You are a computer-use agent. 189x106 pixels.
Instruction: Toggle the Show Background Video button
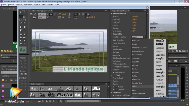tap(88, 14)
